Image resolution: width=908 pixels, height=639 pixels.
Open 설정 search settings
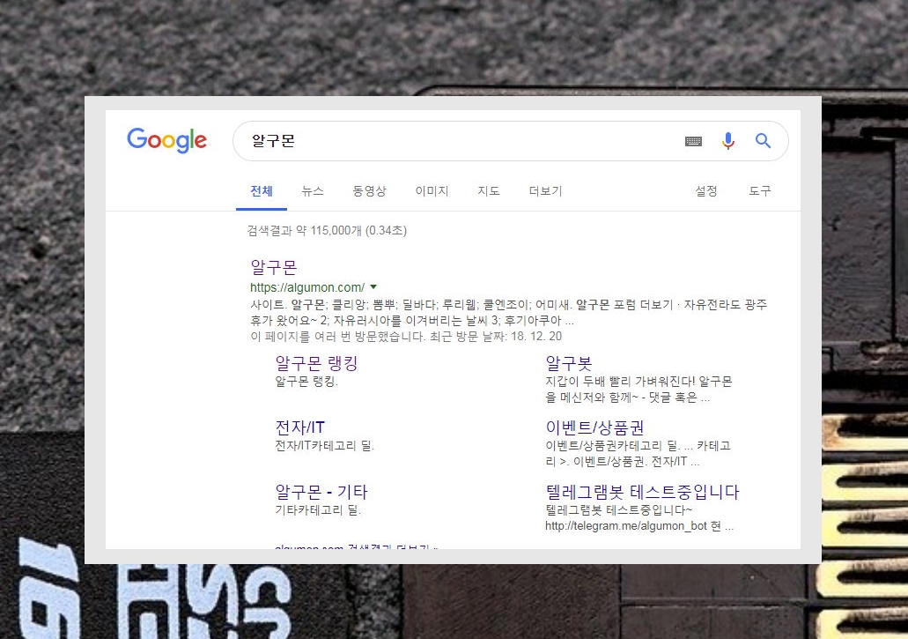706,191
